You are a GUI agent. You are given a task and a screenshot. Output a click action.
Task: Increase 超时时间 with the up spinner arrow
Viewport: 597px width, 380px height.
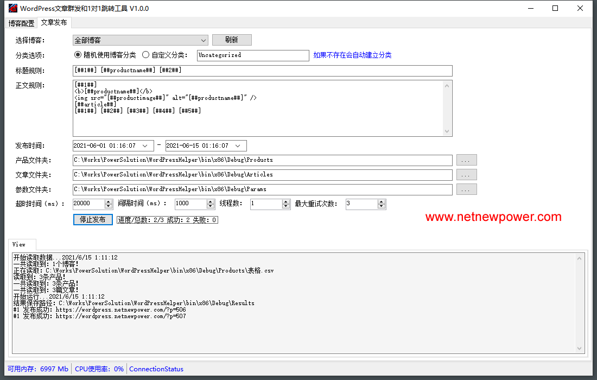(109, 201)
